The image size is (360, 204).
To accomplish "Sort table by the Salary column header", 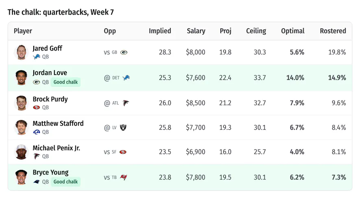I will 196,31.
